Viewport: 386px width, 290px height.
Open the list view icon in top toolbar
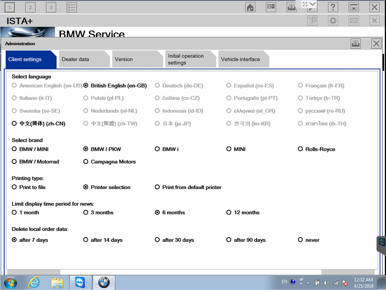(72, 8)
